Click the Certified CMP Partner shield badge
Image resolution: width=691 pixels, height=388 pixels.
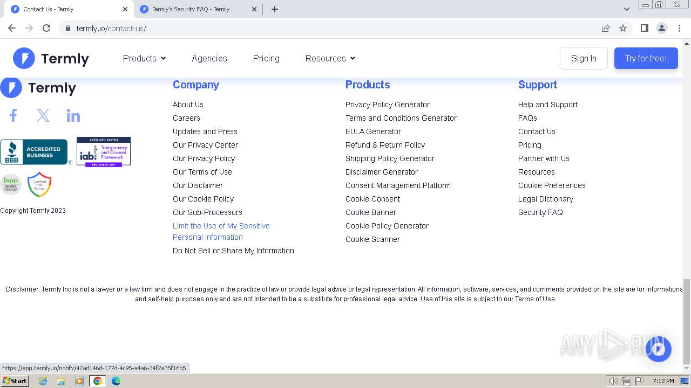(x=39, y=185)
